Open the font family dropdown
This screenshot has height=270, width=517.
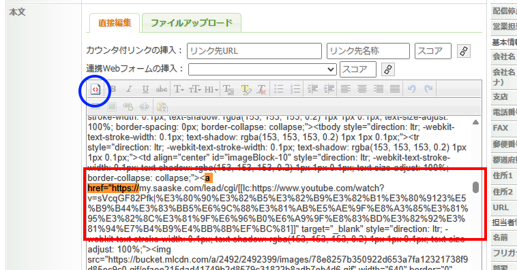pyautogui.click(x=179, y=89)
